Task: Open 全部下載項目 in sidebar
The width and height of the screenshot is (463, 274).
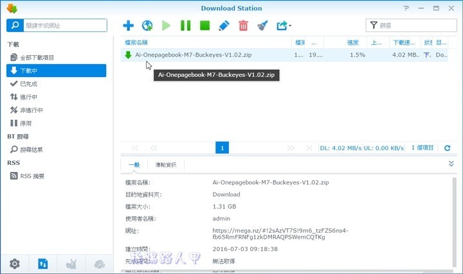Action: (x=56, y=58)
